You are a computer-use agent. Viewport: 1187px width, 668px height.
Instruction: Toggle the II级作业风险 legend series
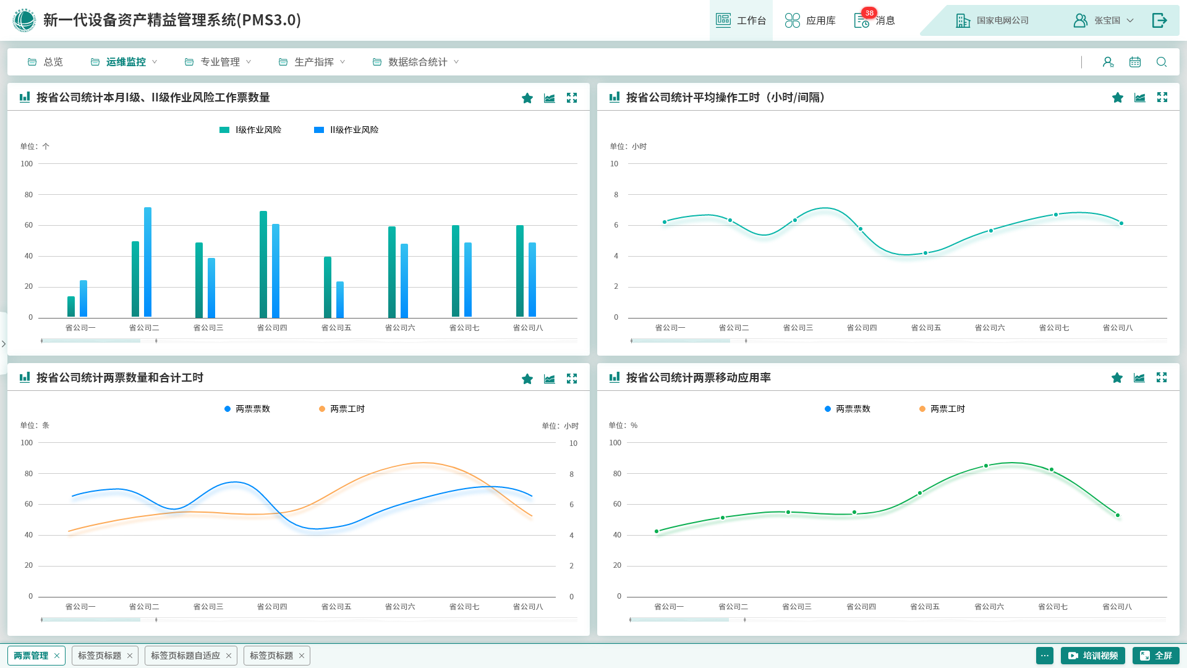tap(346, 130)
